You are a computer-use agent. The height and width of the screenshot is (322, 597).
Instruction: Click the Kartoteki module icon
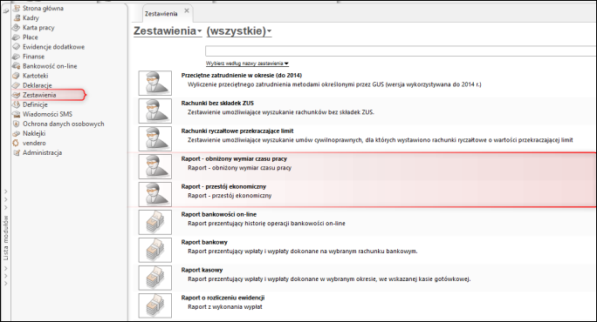pos(16,76)
